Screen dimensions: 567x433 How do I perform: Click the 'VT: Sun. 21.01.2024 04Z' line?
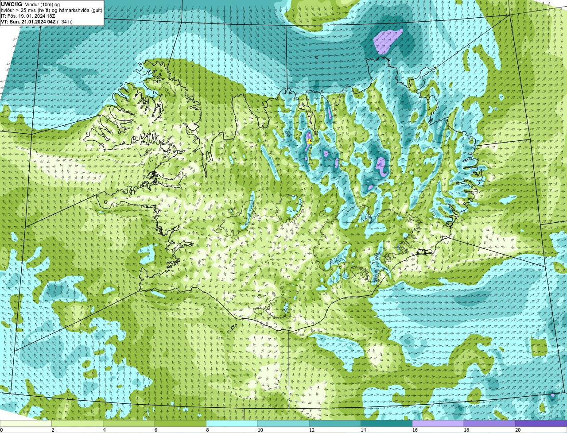[x=37, y=22]
